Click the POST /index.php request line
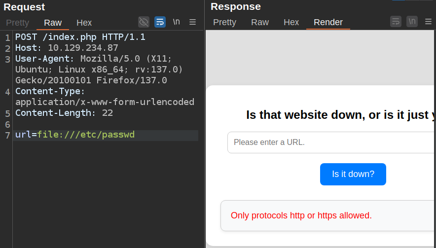 80,37
